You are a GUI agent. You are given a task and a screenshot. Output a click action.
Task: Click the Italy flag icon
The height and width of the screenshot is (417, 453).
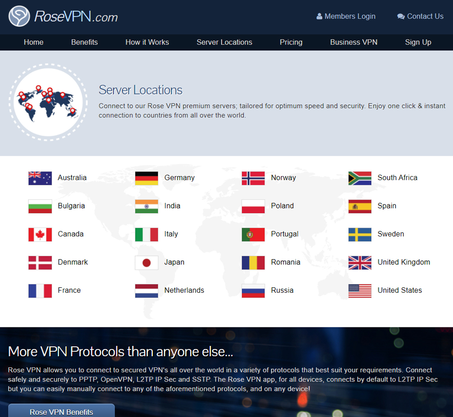(147, 235)
